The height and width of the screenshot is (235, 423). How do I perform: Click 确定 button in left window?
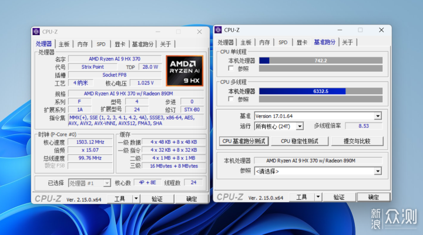coord(192,199)
